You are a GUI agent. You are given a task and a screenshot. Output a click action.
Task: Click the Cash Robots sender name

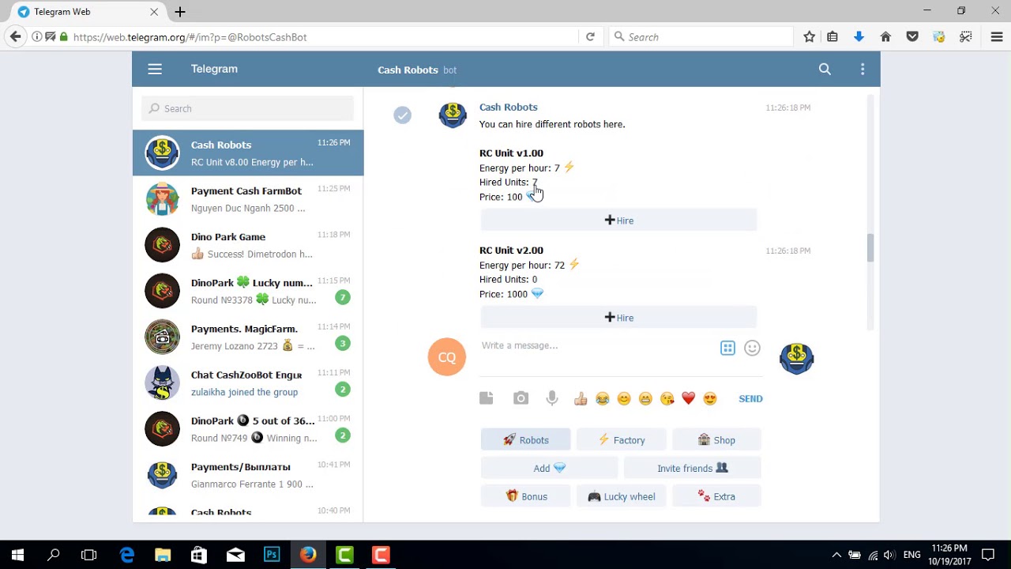point(508,107)
